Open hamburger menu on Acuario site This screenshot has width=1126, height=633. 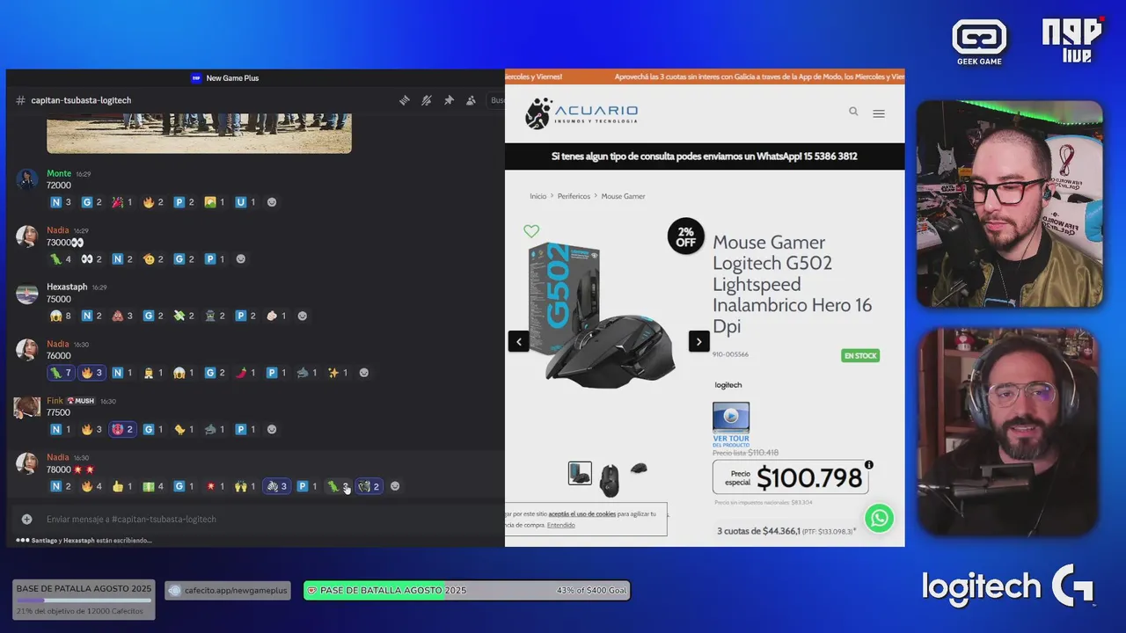[x=879, y=113]
